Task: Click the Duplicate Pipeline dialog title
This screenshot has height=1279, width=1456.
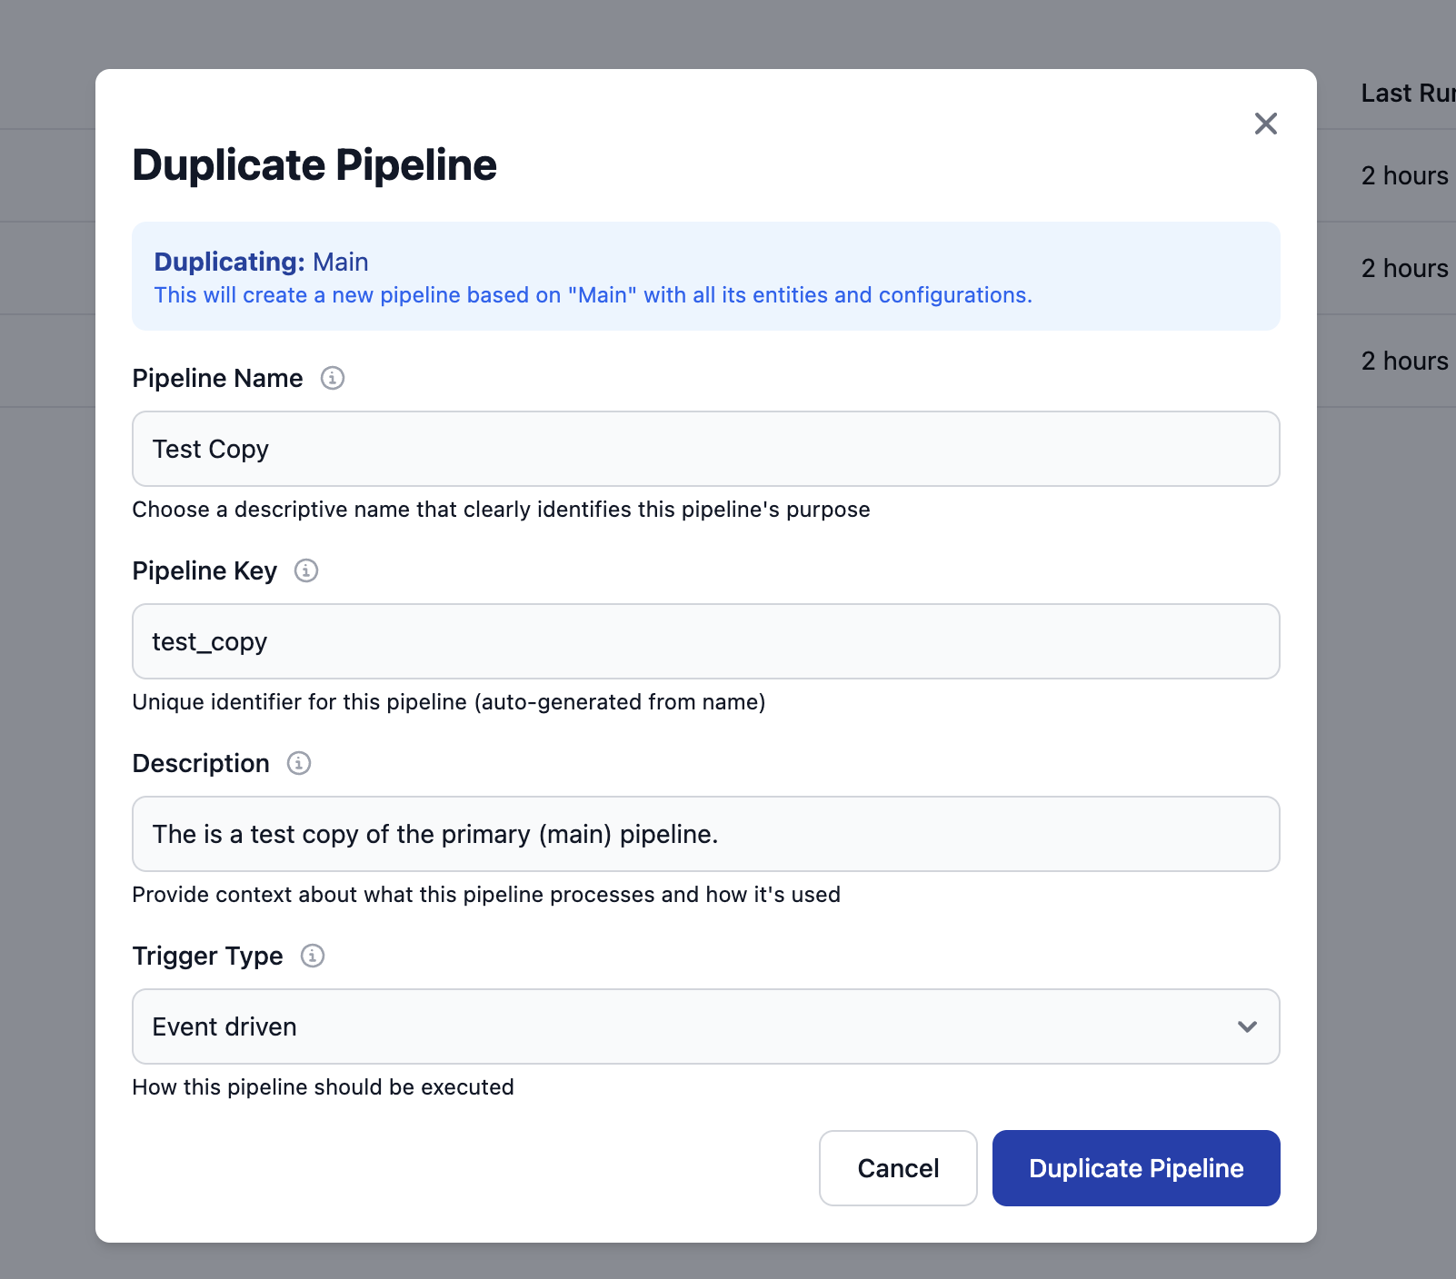Action: (314, 164)
